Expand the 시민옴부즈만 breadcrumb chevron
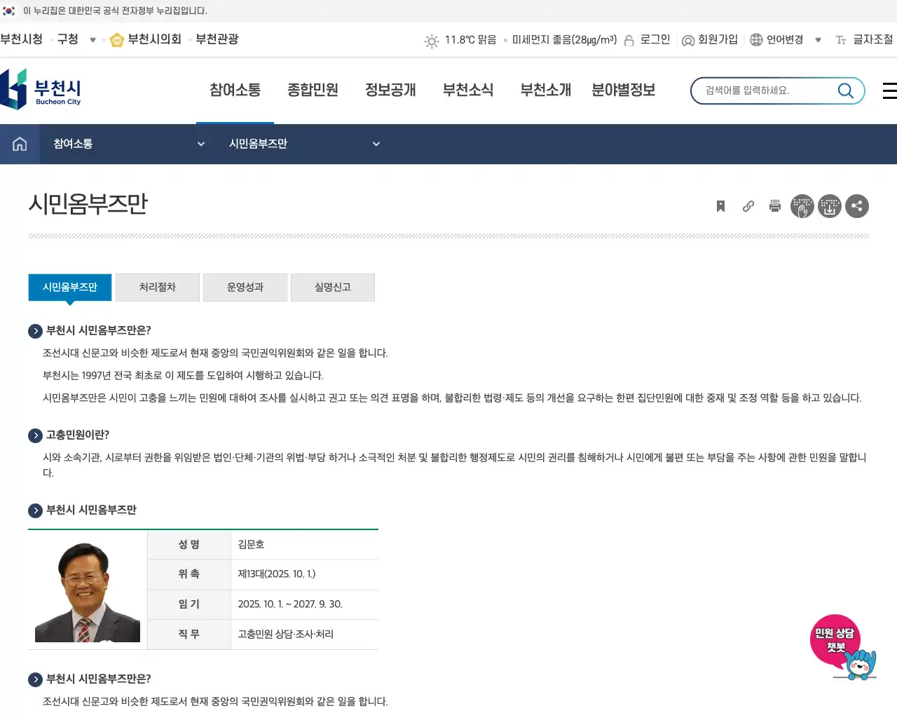 (x=376, y=144)
